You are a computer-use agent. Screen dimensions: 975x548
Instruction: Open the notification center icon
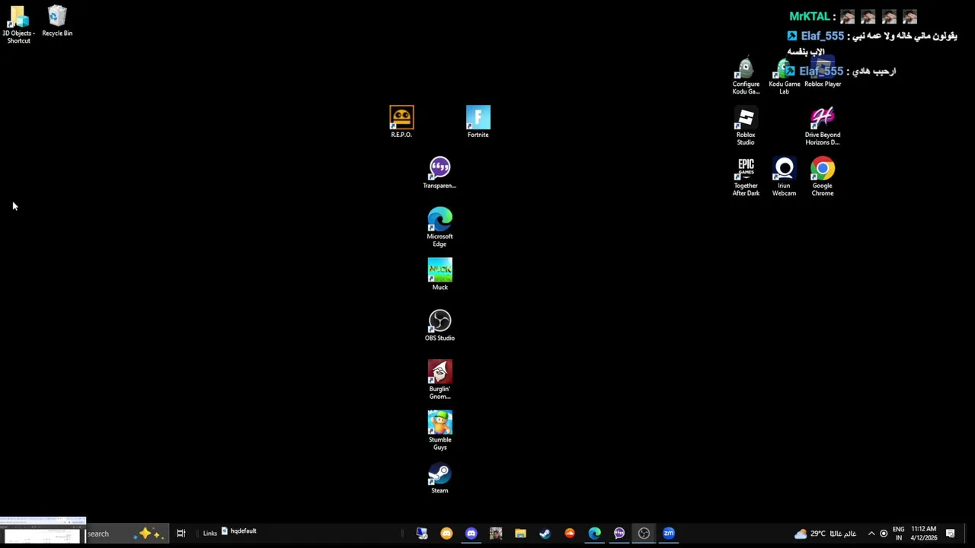[951, 534]
